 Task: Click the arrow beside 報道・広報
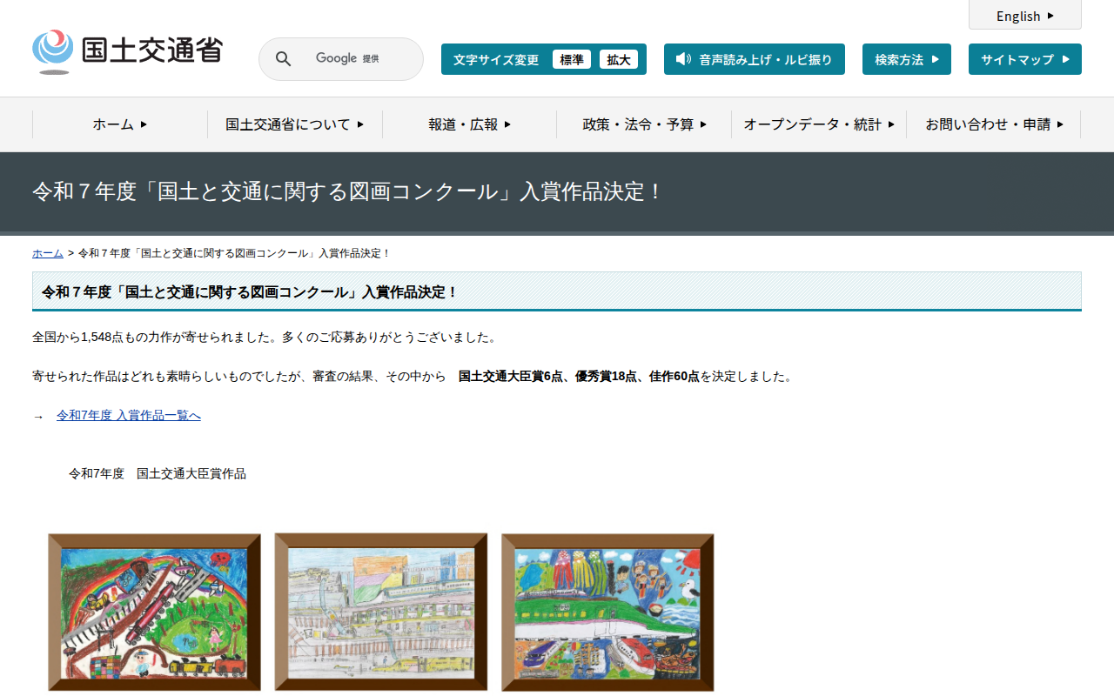pyautogui.click(x=508, y=124)
